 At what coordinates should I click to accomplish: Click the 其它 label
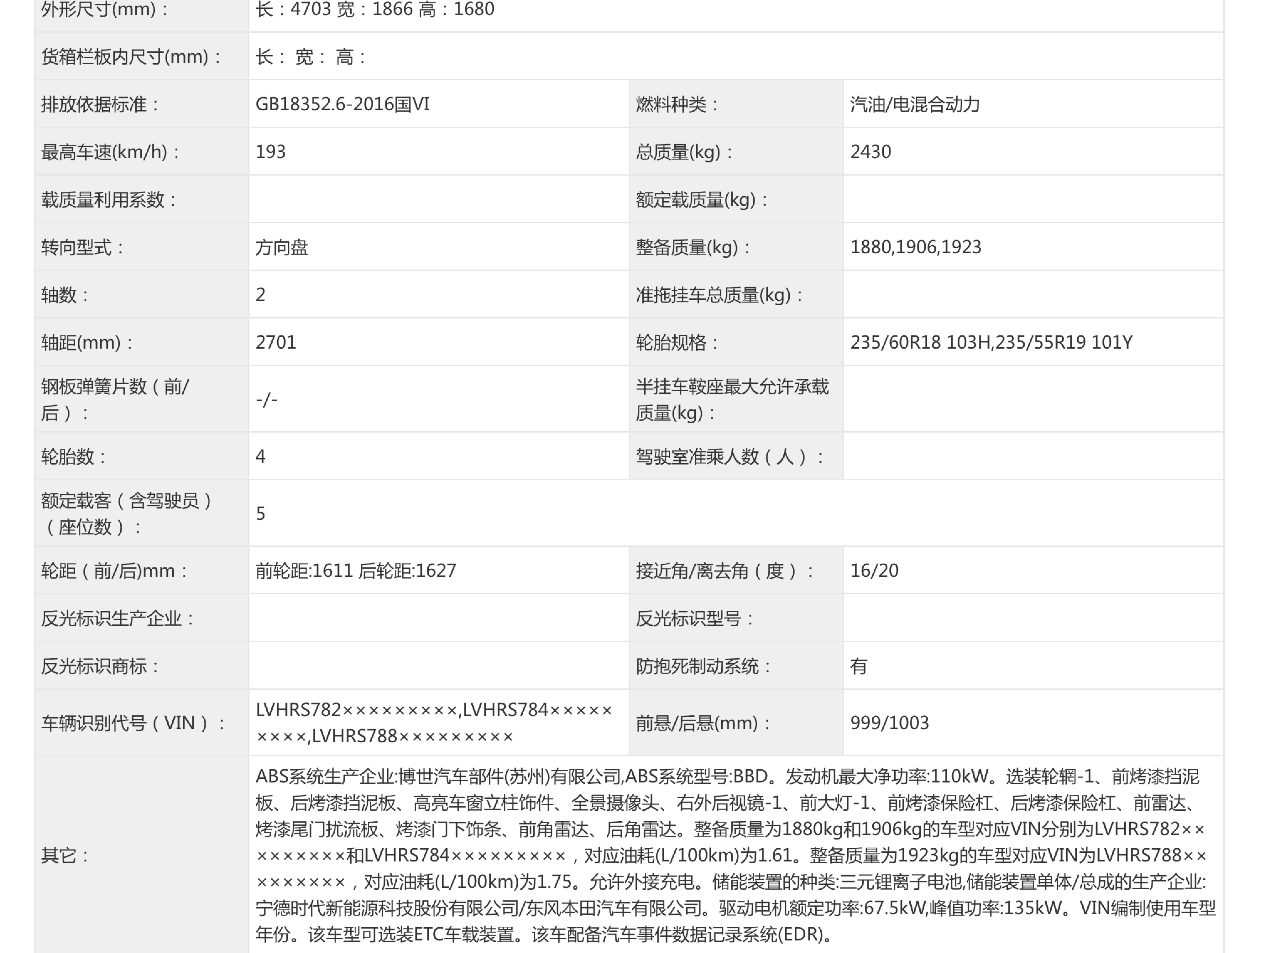point(65,856)
